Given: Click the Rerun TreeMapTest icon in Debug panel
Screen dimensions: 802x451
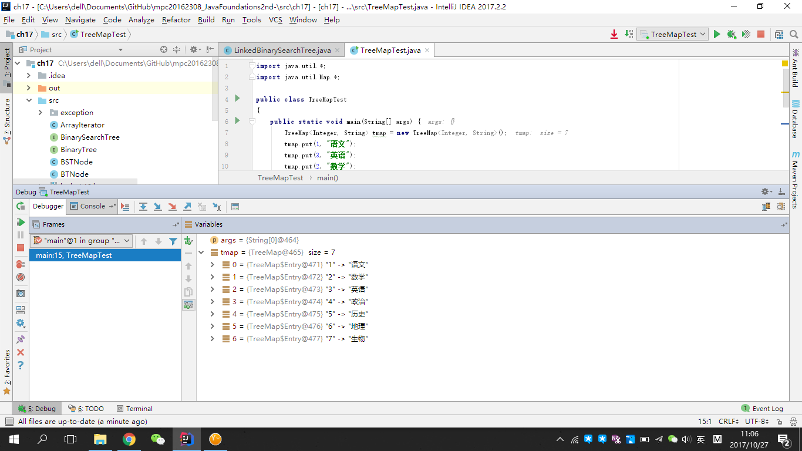Looking at the screenshot, I should coord(21,206).
